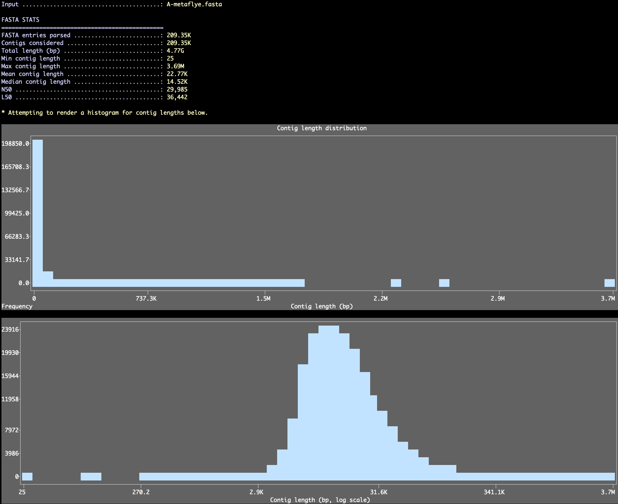The width and height of the screenshot is (618, 504).
Task: Click the L50 value 36,442
Action: 177,97
